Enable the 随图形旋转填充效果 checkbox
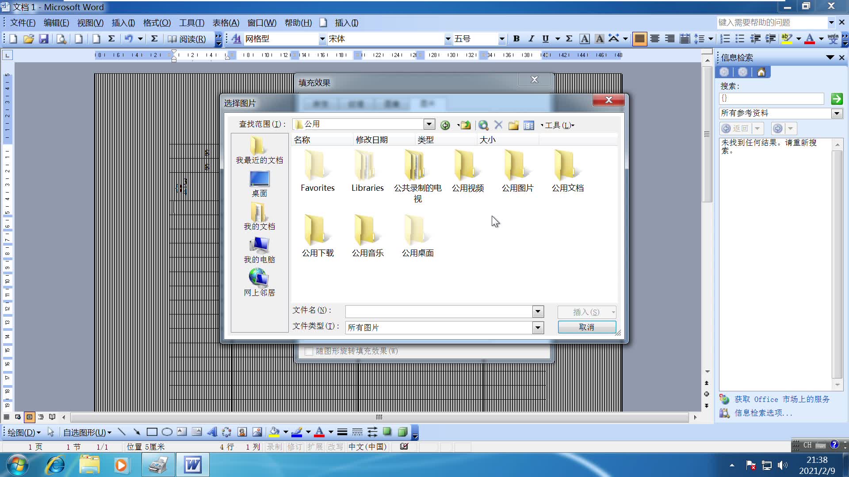849x477 pixels. 309,351
